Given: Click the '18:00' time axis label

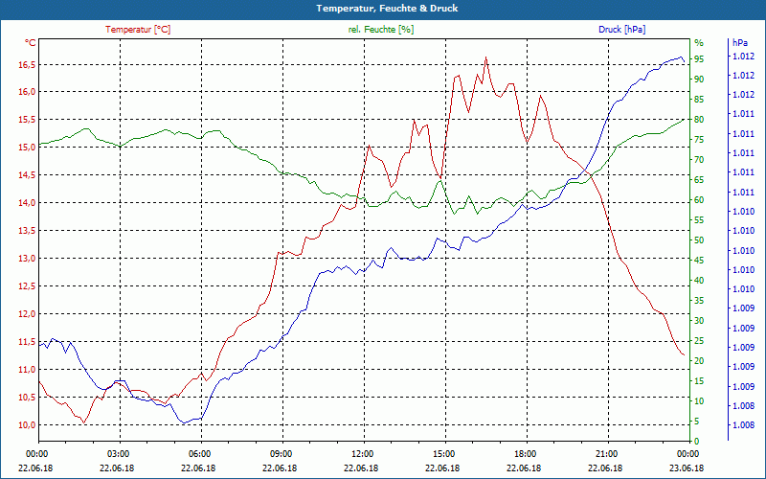Looking at the screenshot, I should [524, 453].
